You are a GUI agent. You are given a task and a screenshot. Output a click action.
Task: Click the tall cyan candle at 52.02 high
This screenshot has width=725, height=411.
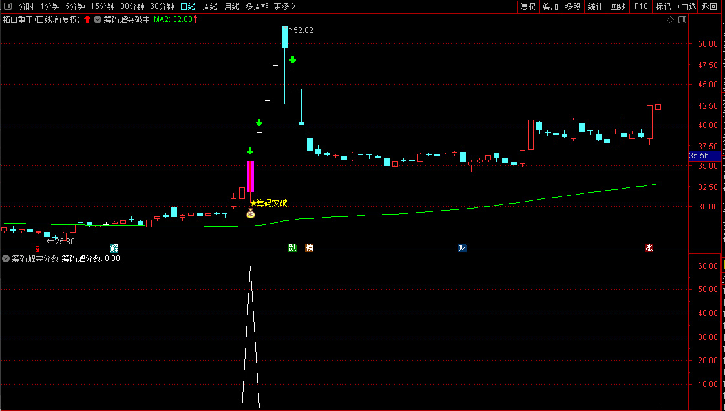(x=284, y=37)
